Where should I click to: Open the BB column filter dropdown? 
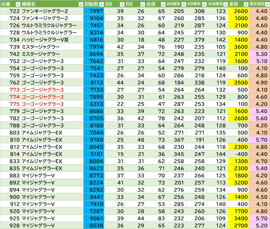(122, 4)
